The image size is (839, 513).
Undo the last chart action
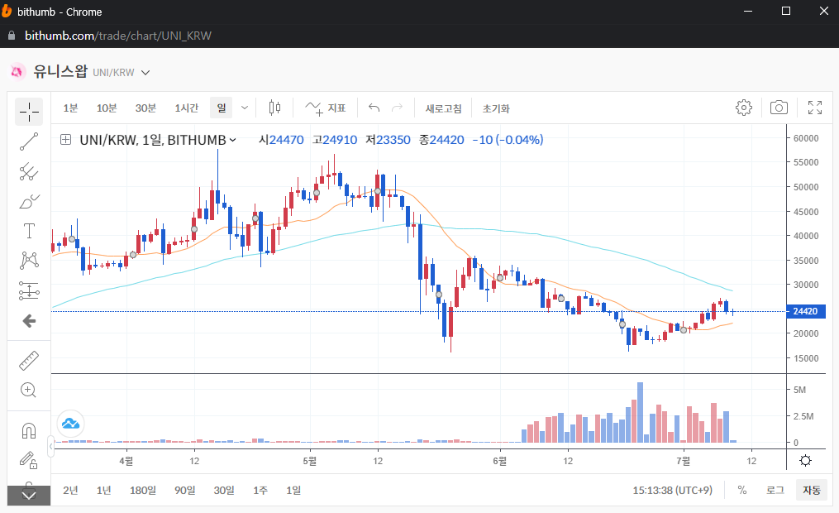(x=374, y=108)
